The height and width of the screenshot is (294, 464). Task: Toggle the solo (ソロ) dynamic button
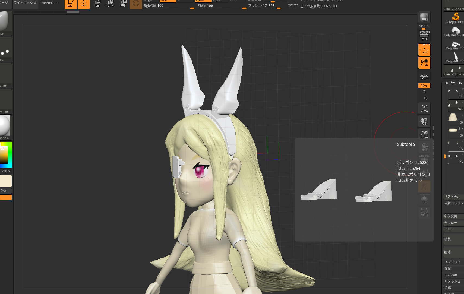pos(424,199)
